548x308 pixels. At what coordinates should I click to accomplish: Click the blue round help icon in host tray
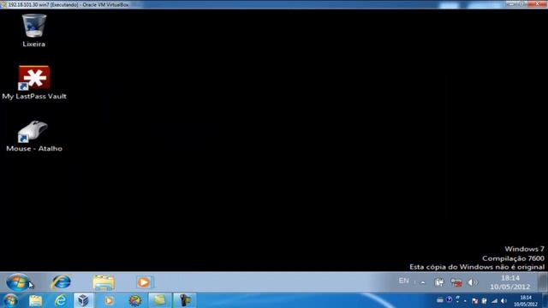(x=449, y=299)
